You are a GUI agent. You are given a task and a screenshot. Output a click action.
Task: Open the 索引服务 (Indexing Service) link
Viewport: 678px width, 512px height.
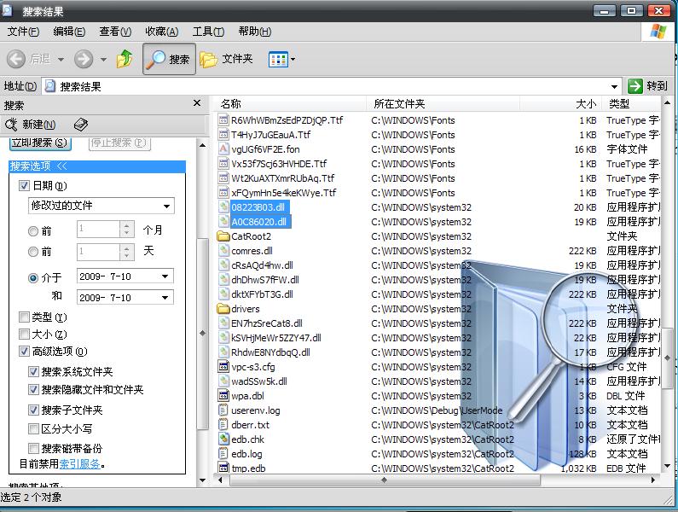point(80,464)
